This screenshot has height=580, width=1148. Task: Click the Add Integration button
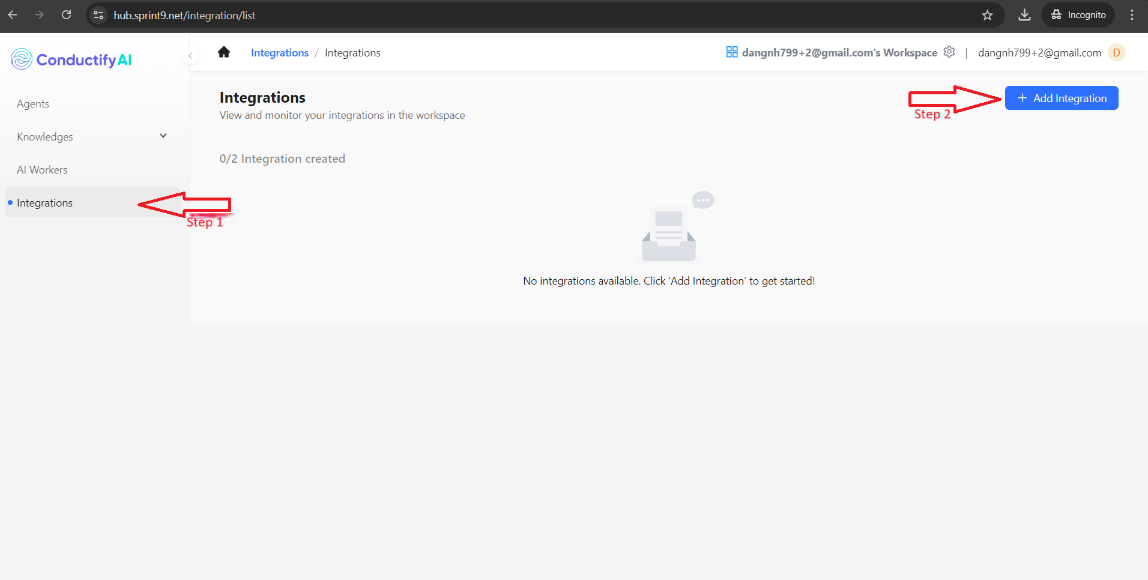(1061, 98)
